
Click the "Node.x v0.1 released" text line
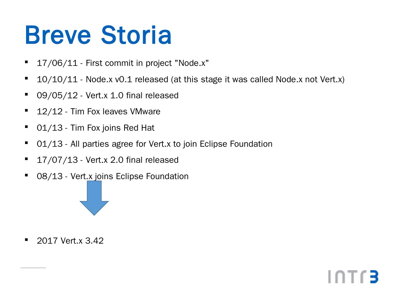click(191, 79)
